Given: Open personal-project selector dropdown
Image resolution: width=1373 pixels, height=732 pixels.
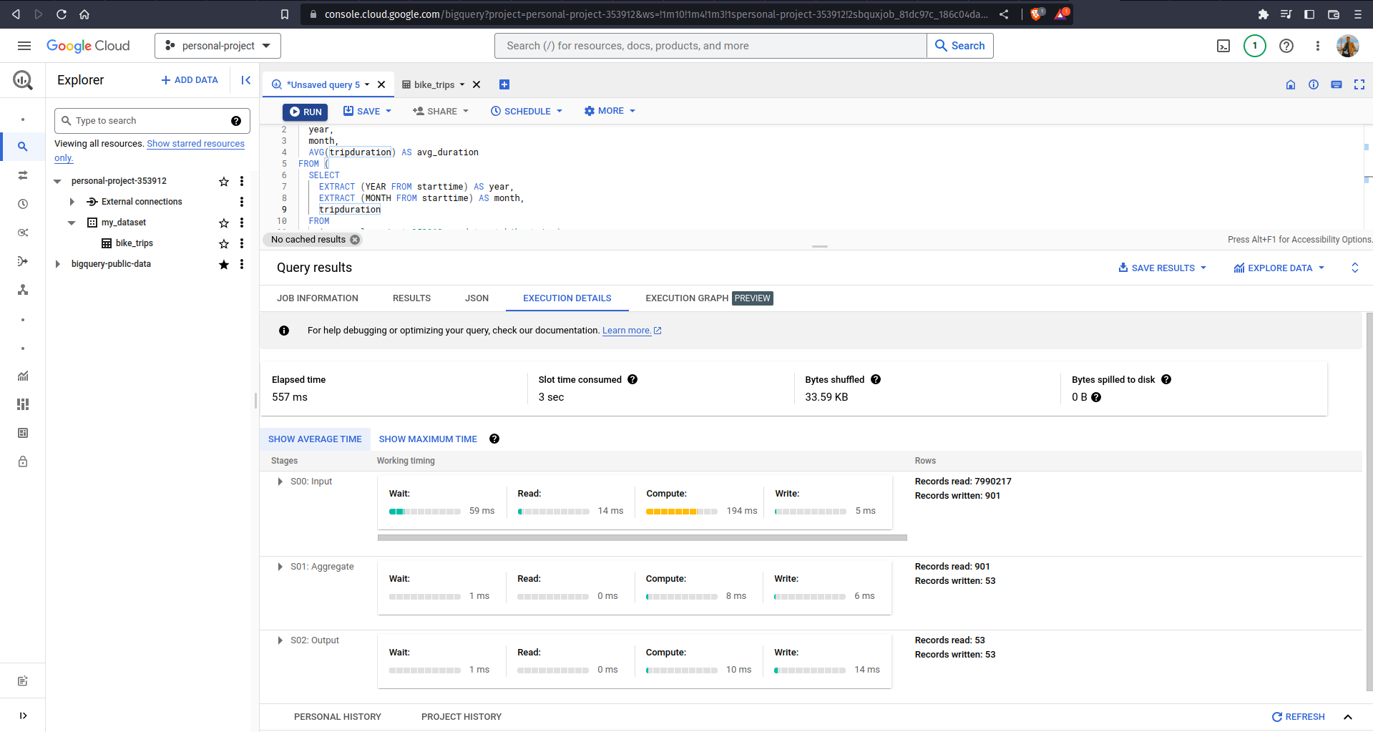Looking at the screenshot, I should point(218,46).
